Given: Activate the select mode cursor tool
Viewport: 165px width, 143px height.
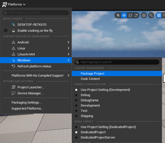Looking at the screenshot, I should tap(118, 15).
